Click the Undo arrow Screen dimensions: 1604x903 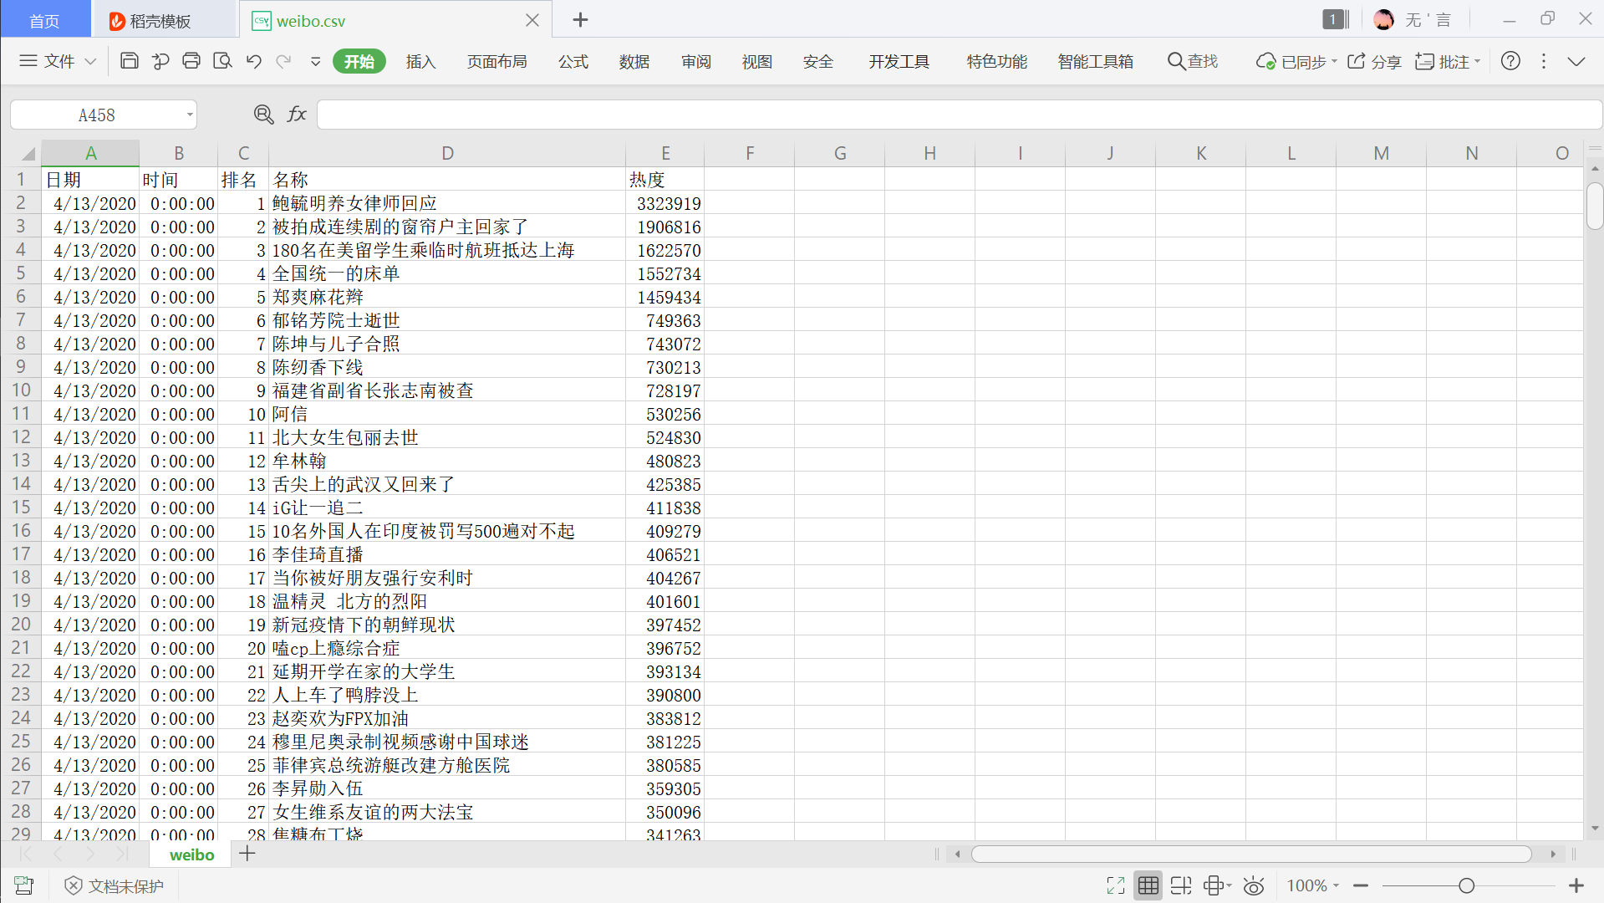(253, 61)
